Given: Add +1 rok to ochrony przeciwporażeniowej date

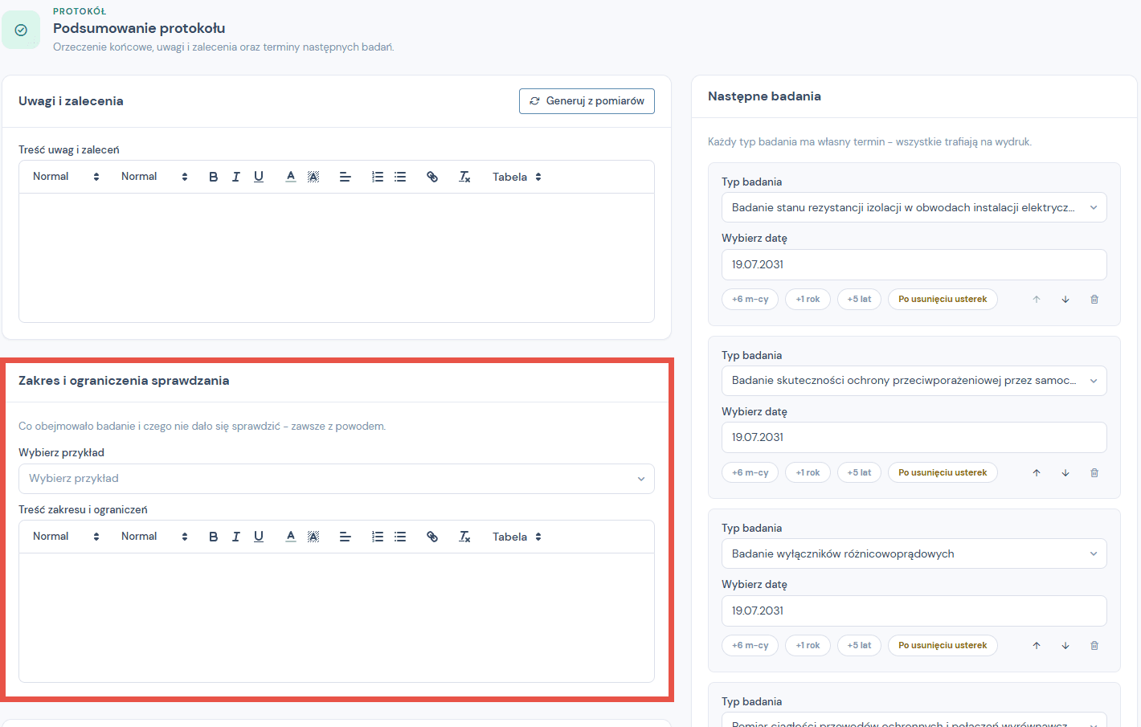Looking at the screenshot, I should [808, 473].
